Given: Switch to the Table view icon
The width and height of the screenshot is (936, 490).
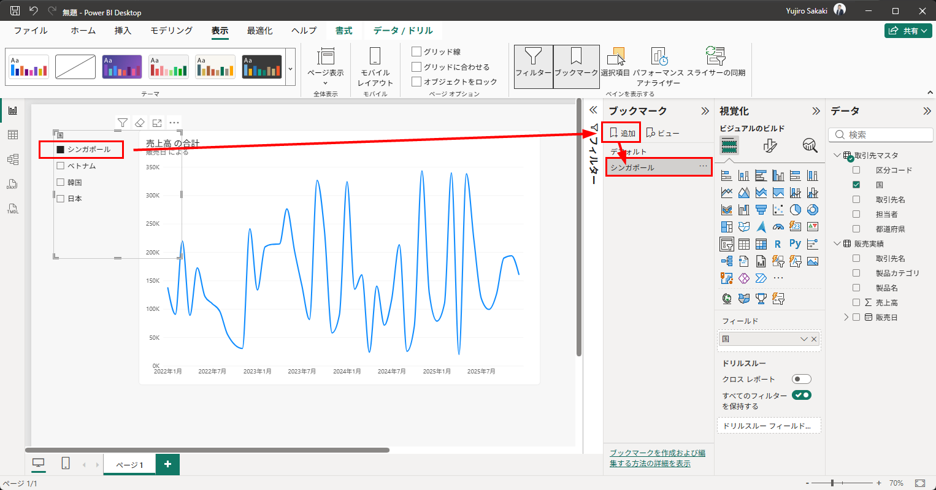Looking at the screenshot, I should (13, 135).
